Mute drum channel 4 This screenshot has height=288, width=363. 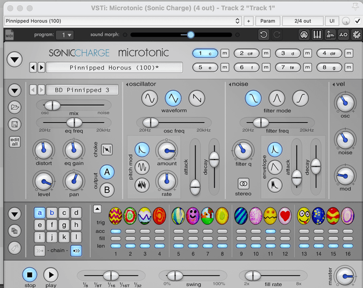click(349, 53)
